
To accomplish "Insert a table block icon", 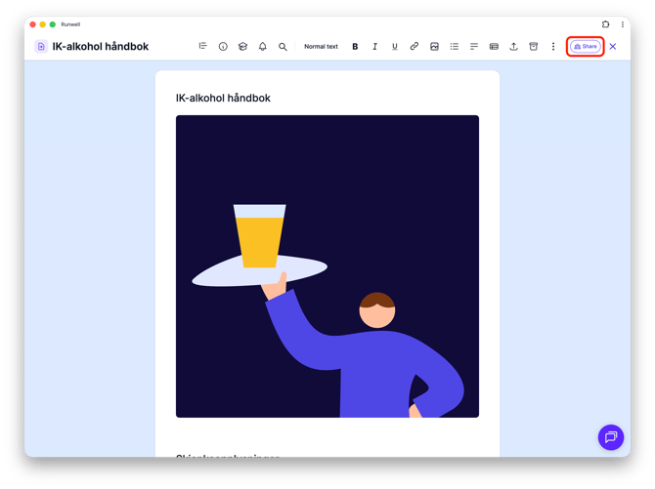I will pyautogui.click(x=494, y=46).
